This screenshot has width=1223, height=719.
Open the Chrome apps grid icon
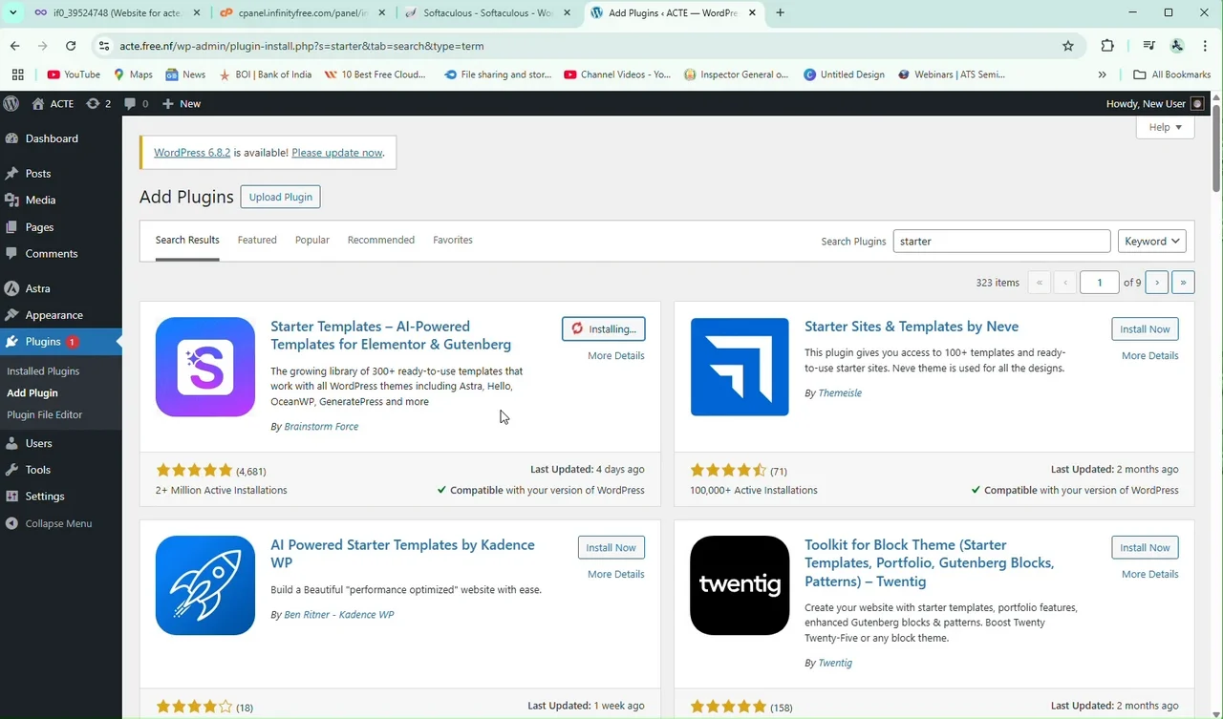(x=17, y=74)
